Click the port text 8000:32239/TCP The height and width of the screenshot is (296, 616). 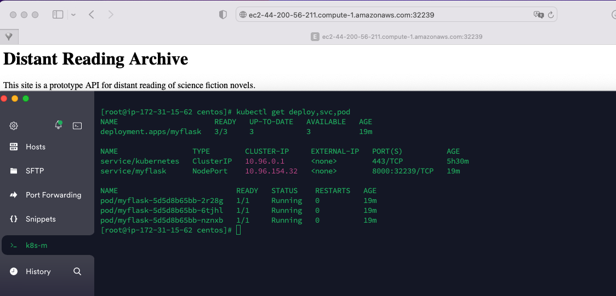[403, 171]
